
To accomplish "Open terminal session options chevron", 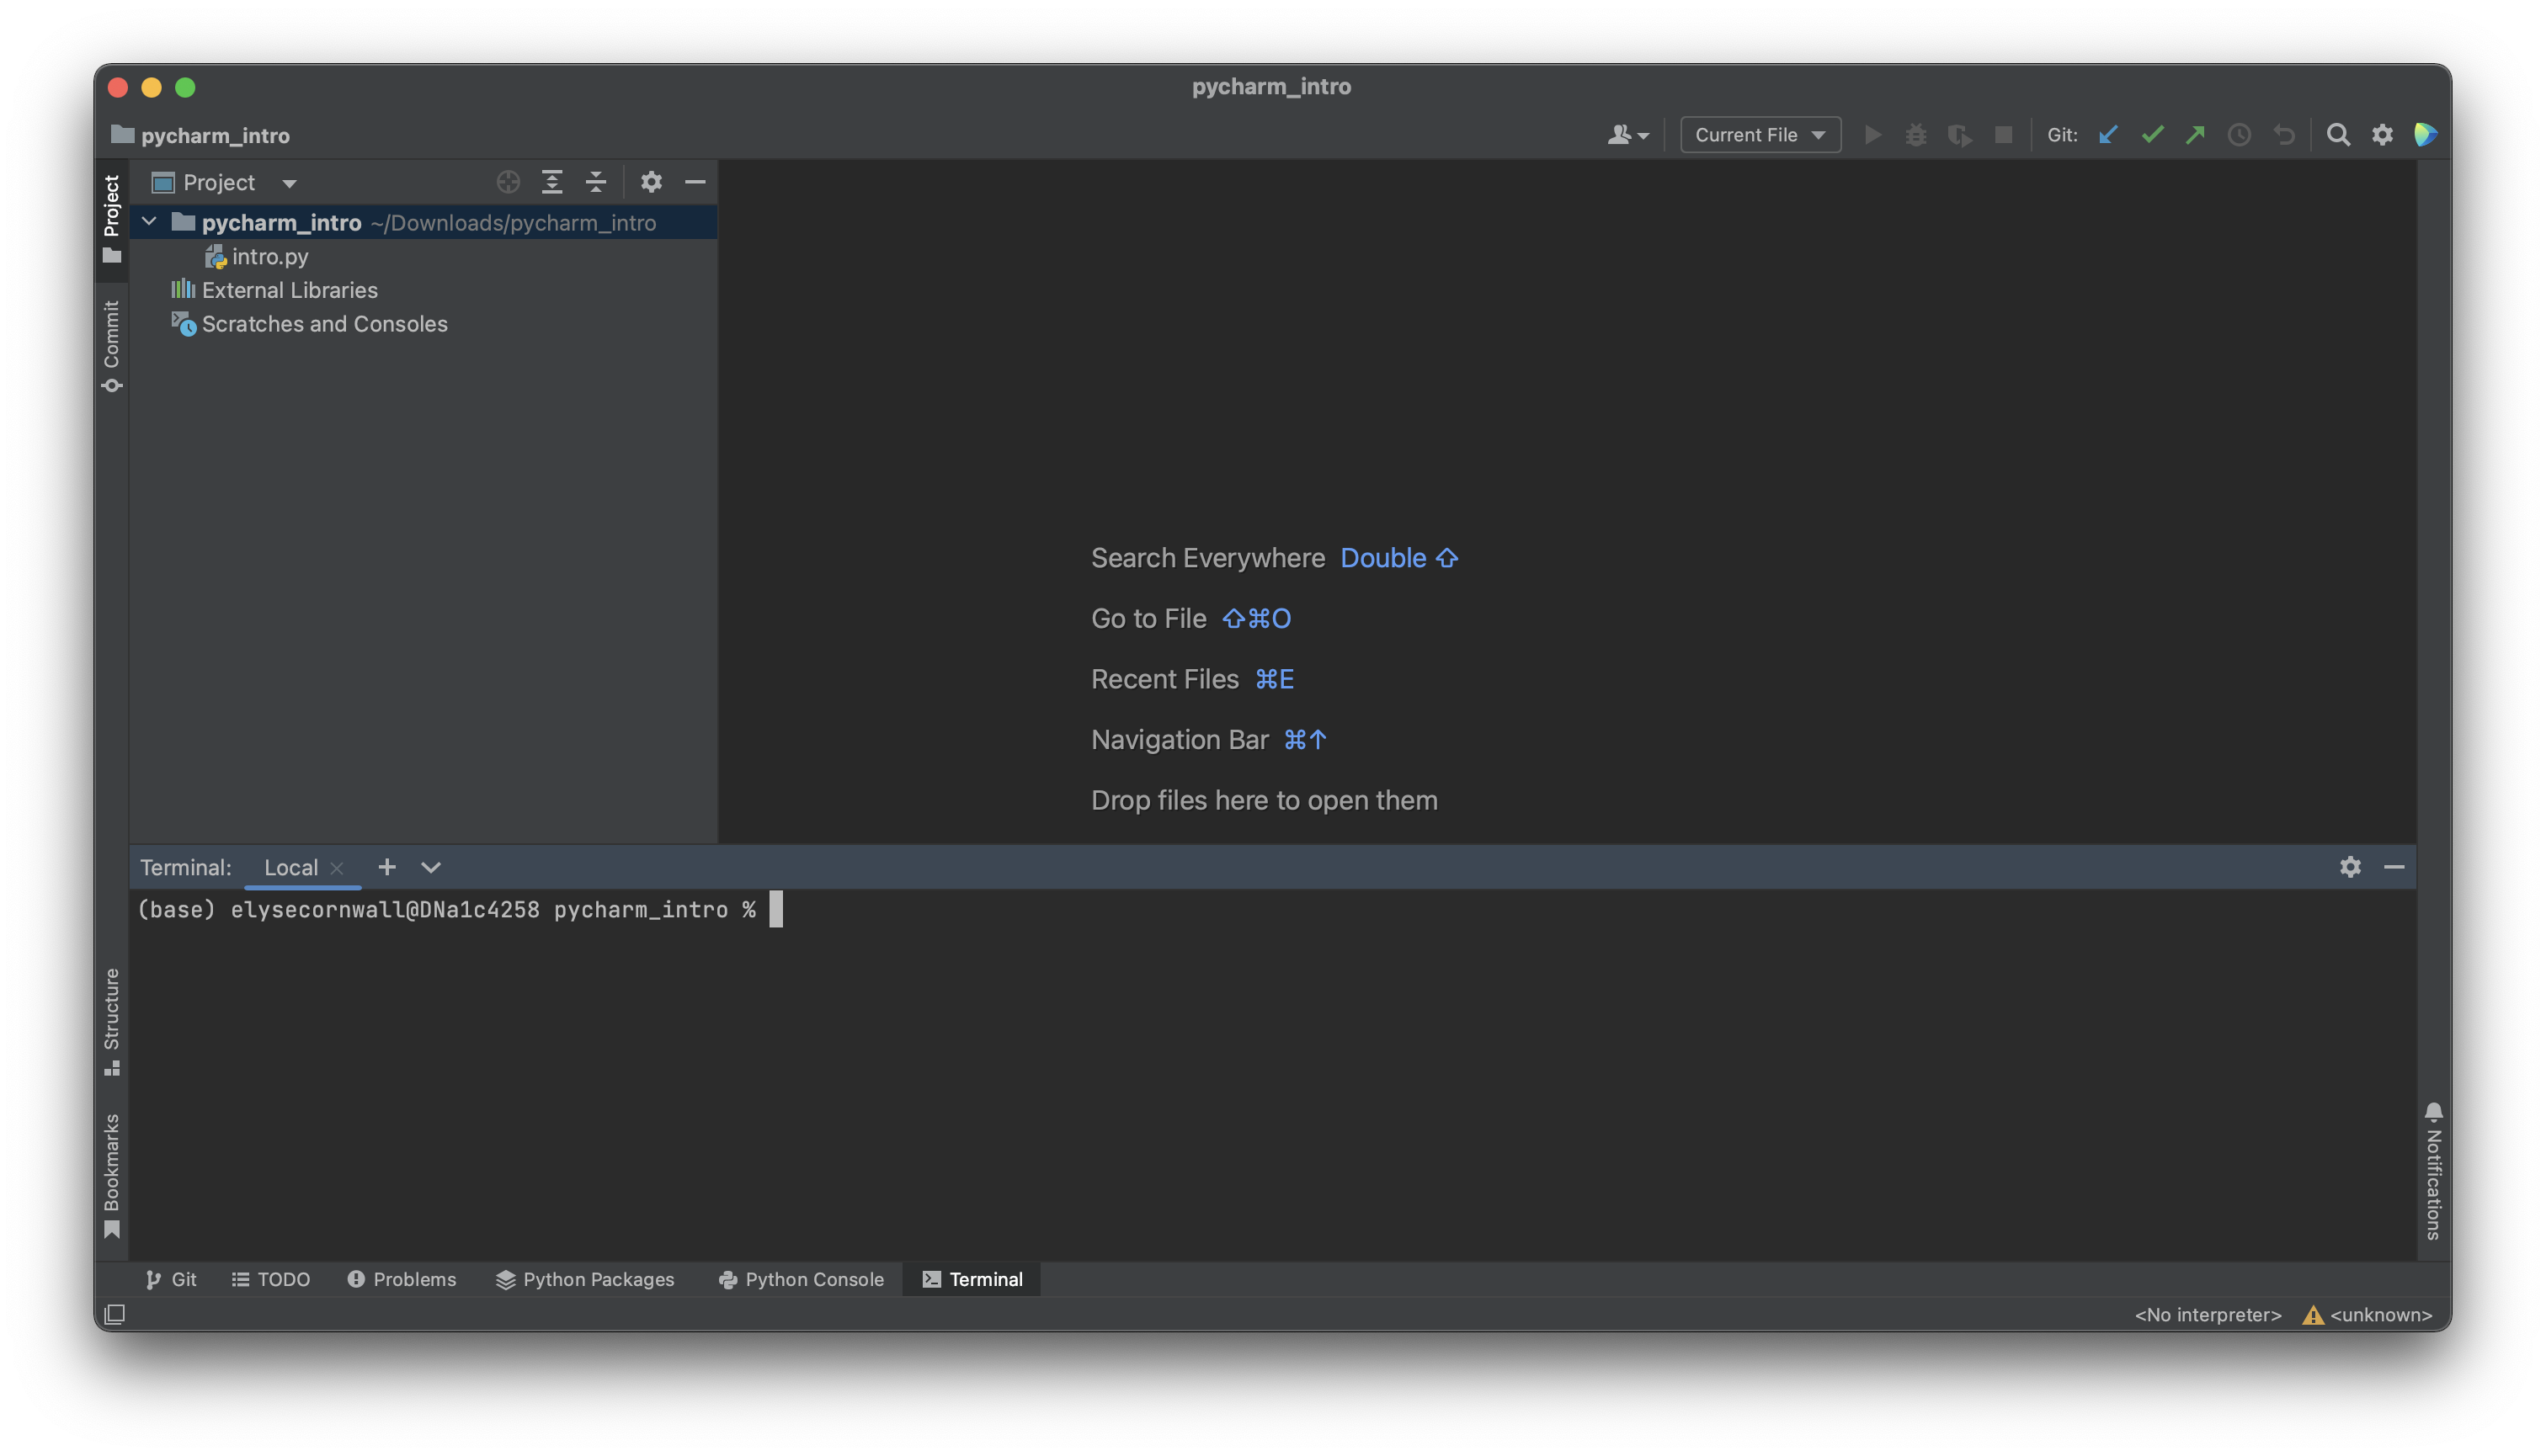I will pyautogui.click(x=430, y=867).
